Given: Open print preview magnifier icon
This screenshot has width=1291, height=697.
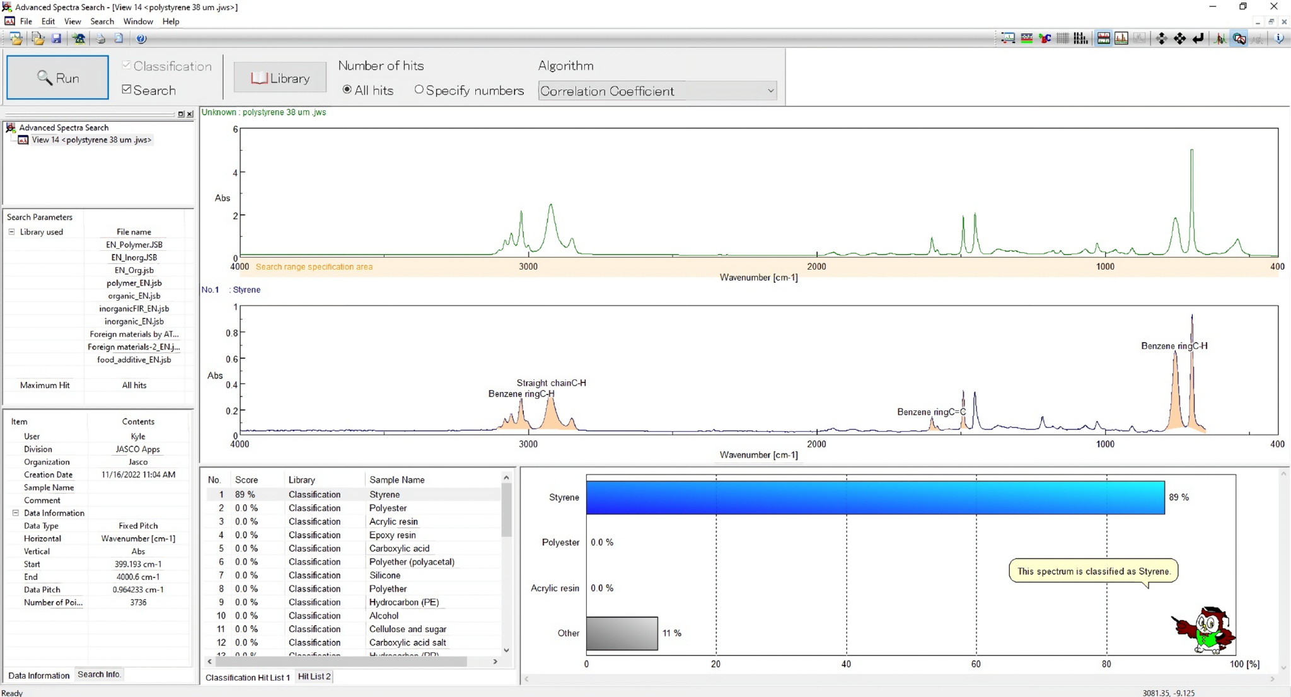Looking at the screenshot, I should (x=119, y=38).
